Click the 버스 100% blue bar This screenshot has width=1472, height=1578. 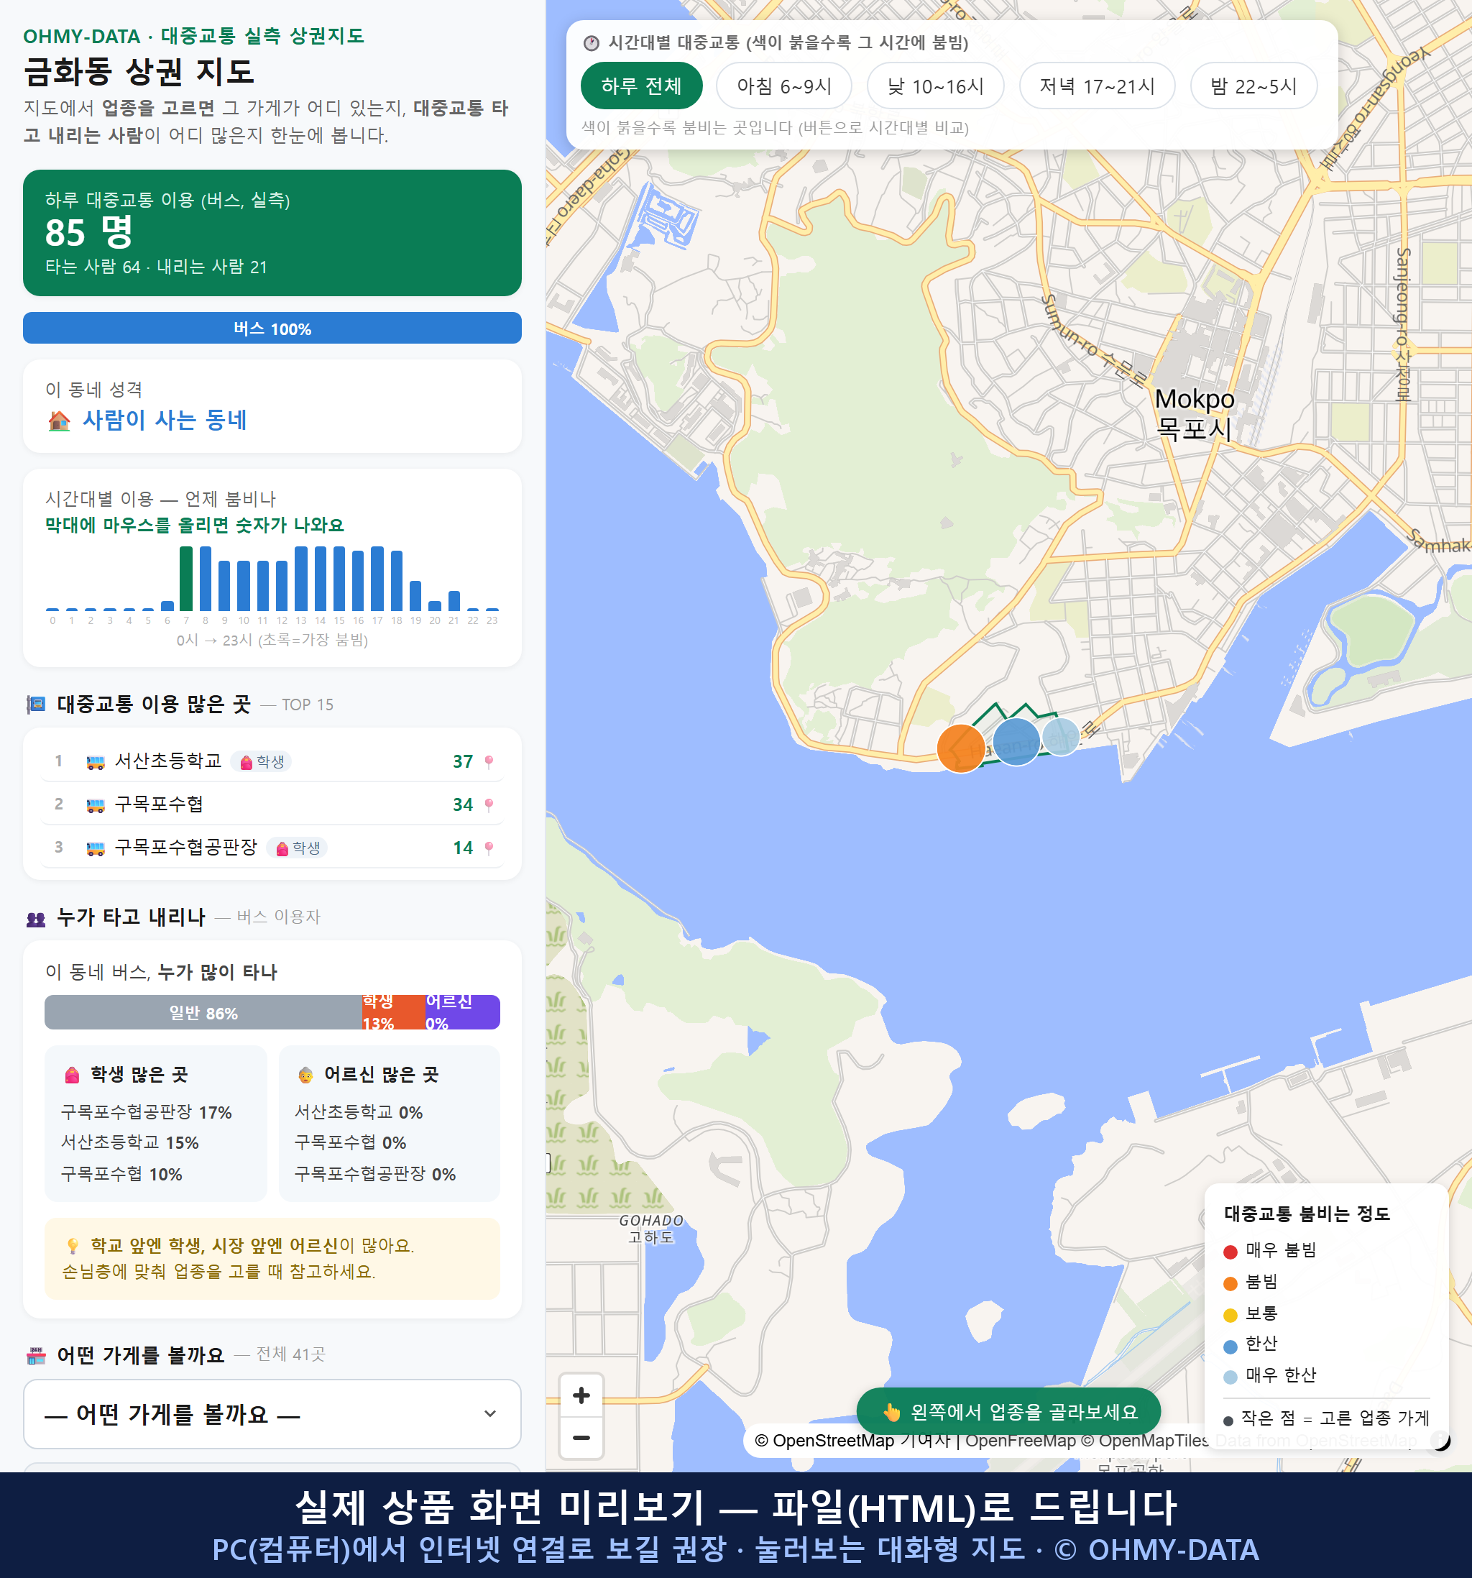coord(272,328)
